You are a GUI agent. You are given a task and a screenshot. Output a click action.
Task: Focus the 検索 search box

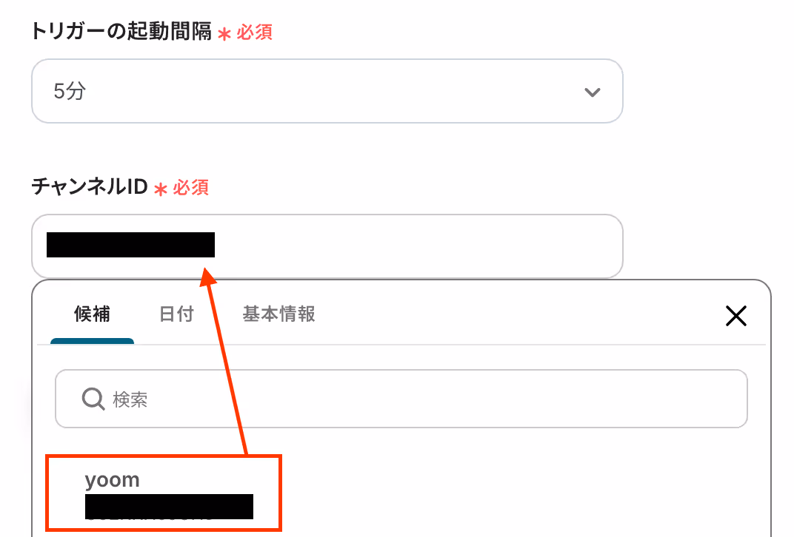point(401,399)
